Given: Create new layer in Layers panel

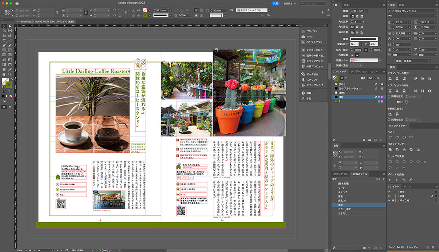Looking at the screenshot, I should click(x=428, y=247).
